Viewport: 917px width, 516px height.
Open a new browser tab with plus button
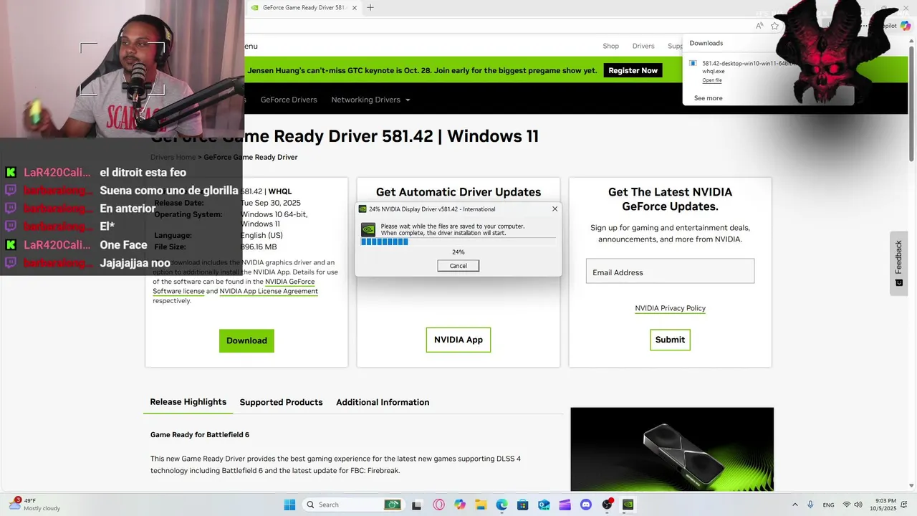coord(370,8)
